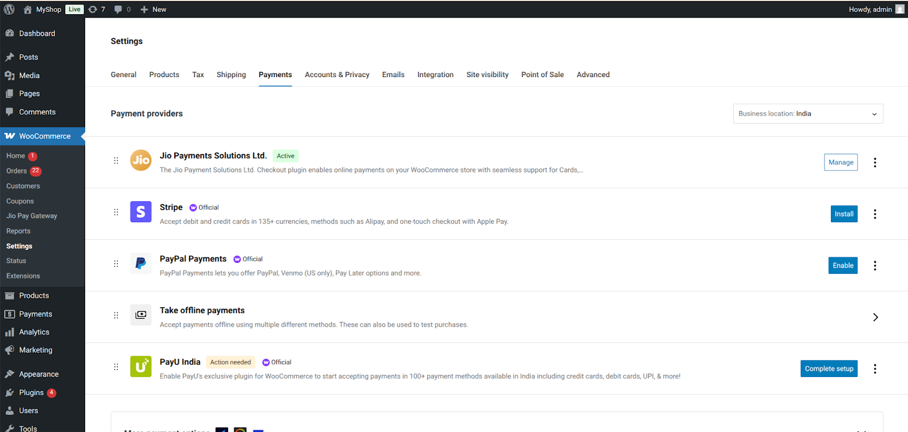Open the Reports submenu link
The width and height of the screenshot is (908, 432).
tap(18, 231)
